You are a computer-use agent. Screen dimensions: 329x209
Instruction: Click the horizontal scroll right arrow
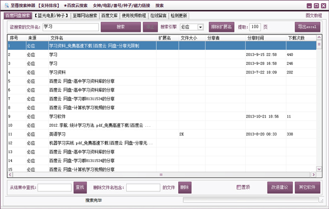point(314,174)
